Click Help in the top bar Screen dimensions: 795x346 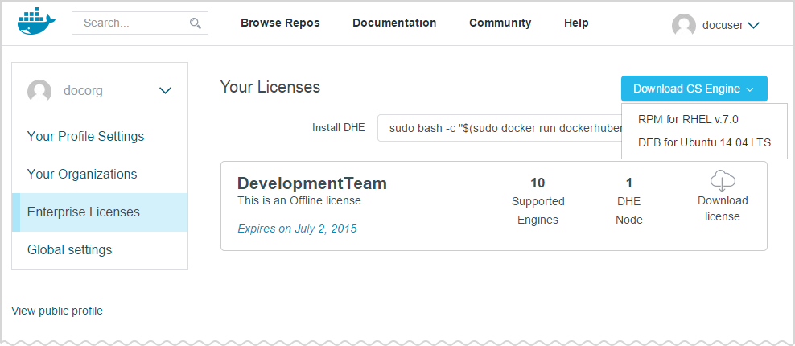pos(576,23)
